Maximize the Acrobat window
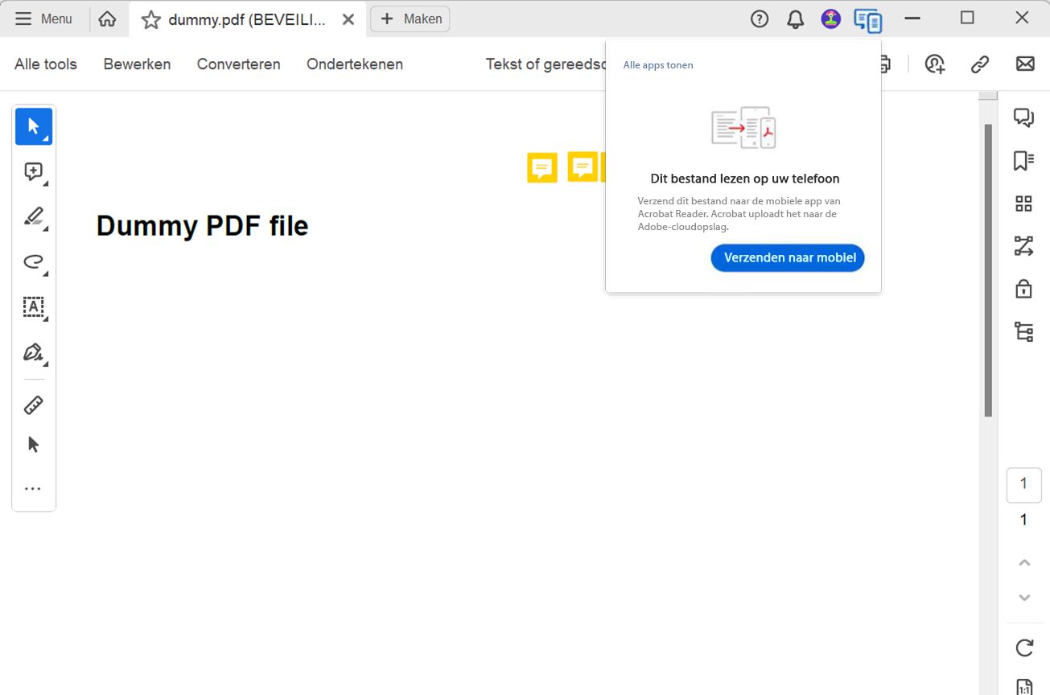 [967, 18]
